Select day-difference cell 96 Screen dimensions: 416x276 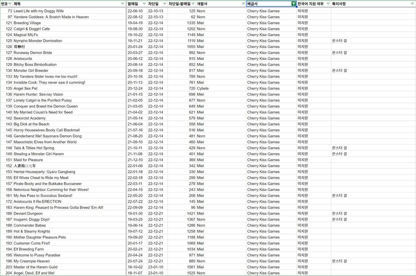193,207
